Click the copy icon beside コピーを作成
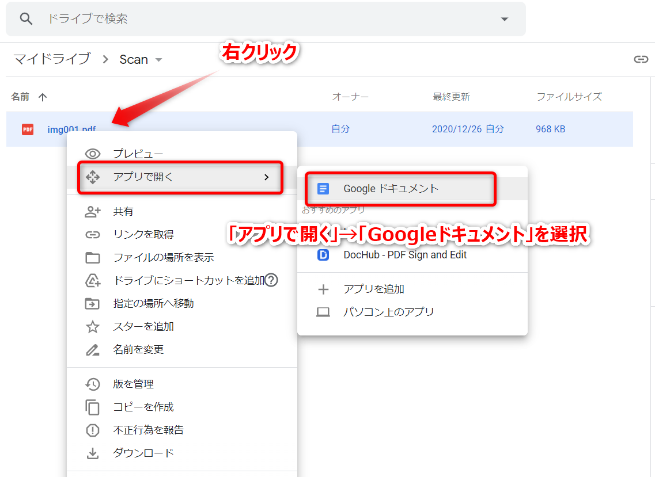 [93, 407]
